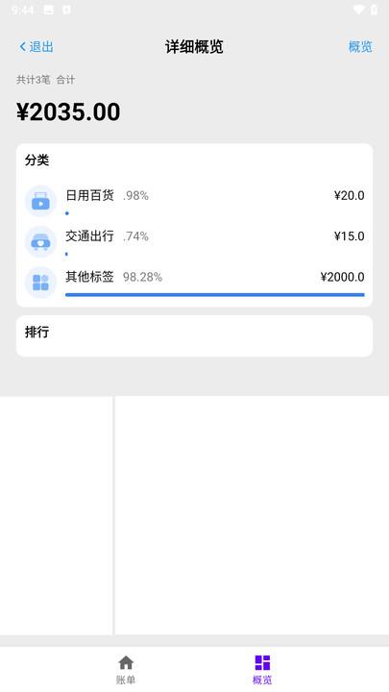
Task: Open the 其他标签 grid icon
Action: (40, 283)
